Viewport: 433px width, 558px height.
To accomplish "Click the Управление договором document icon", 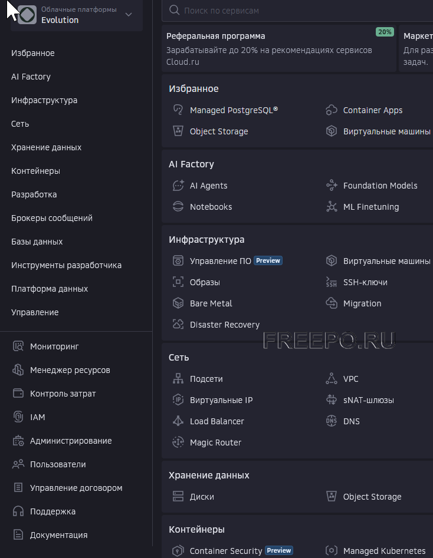I will 18,487.
